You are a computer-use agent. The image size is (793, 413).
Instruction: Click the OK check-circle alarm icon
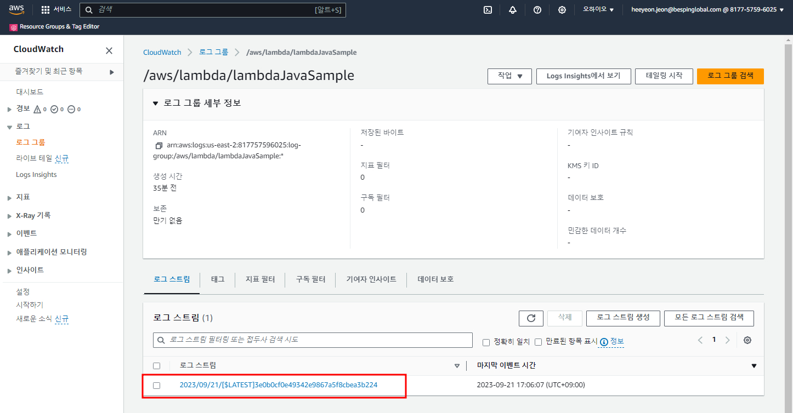click(x=54, y=110)
